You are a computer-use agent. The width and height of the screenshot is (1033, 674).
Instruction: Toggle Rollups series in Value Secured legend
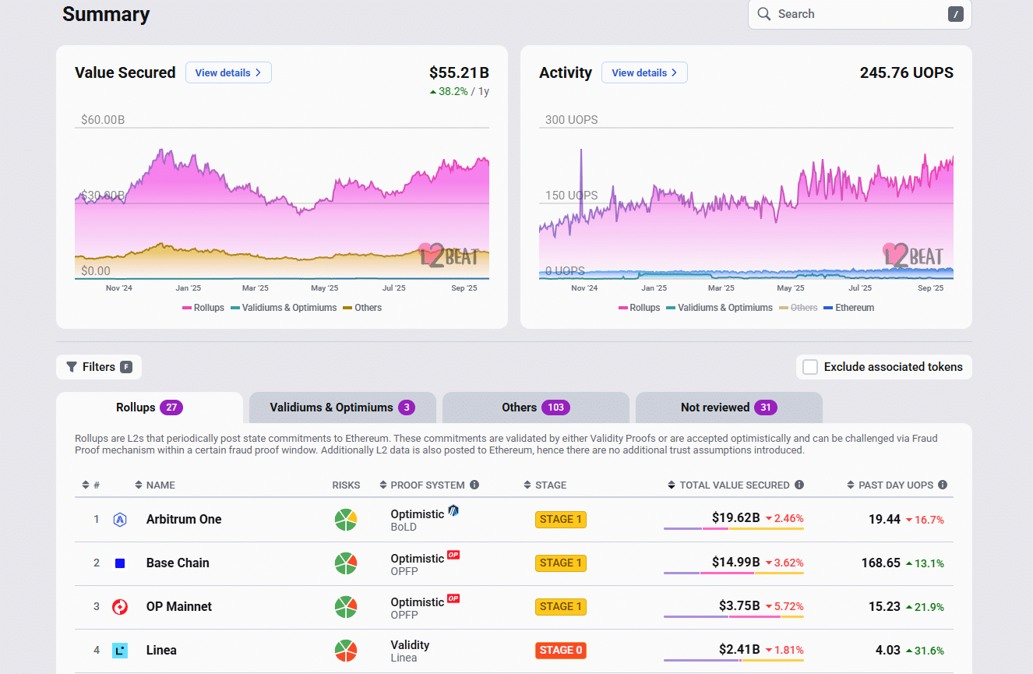(203, 308)
